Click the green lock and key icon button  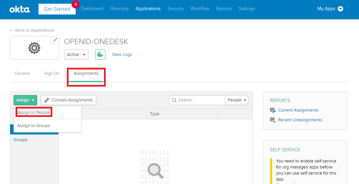point(100,55)
